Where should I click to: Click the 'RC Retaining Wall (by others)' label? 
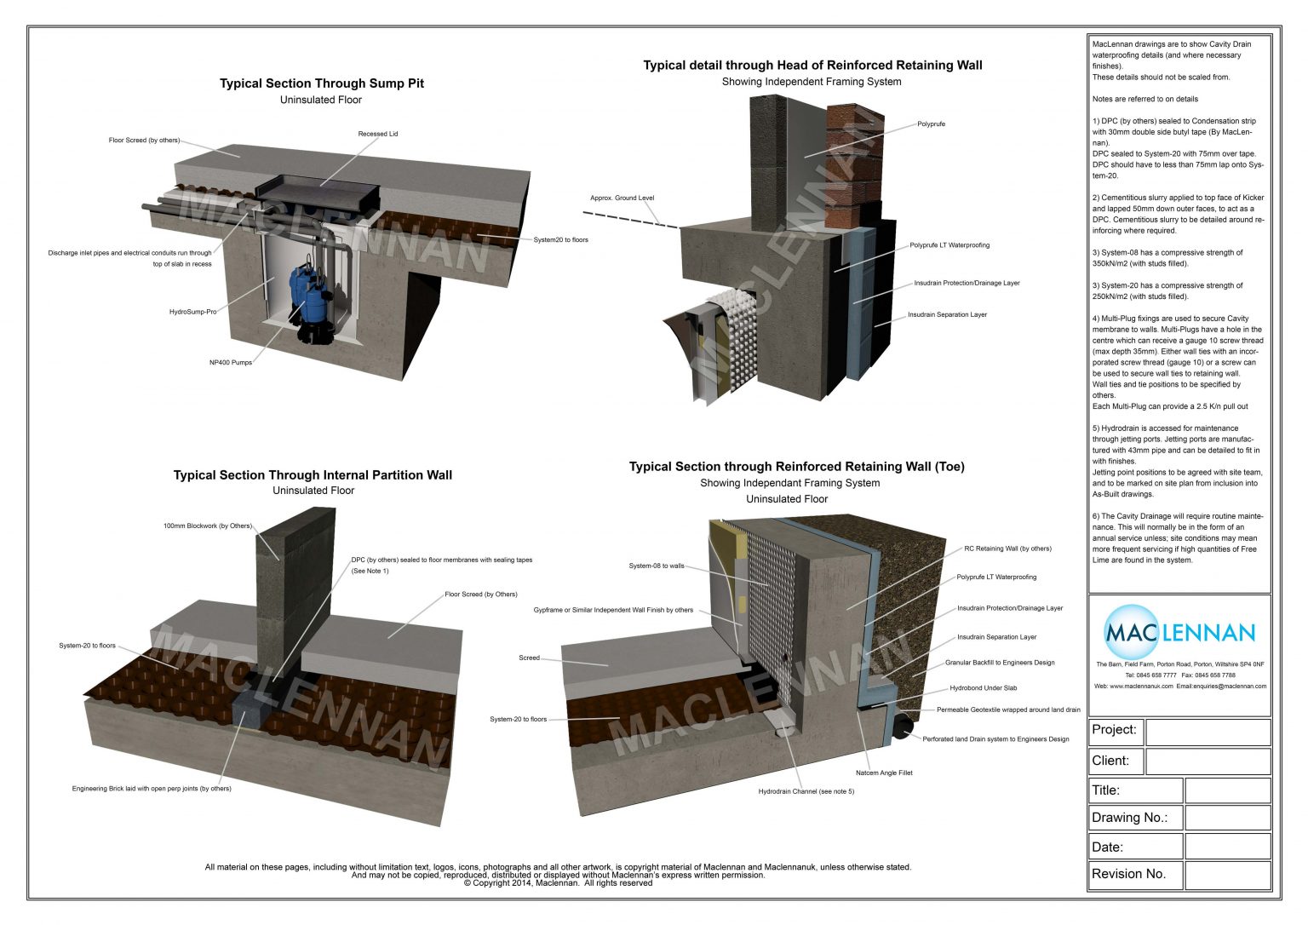pos(1007,549)
